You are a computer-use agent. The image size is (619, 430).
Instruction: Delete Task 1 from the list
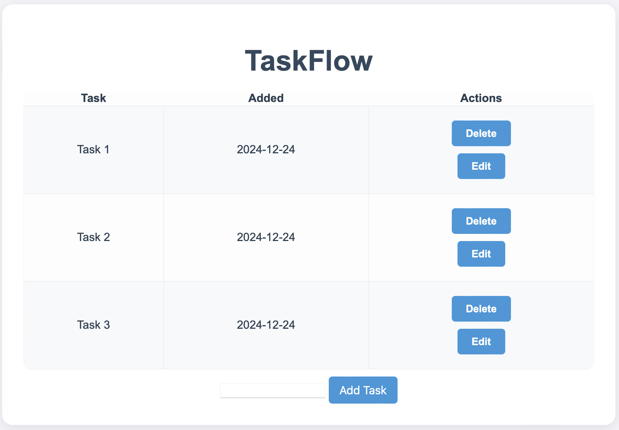pyautogui.click(x=481, y=133)
